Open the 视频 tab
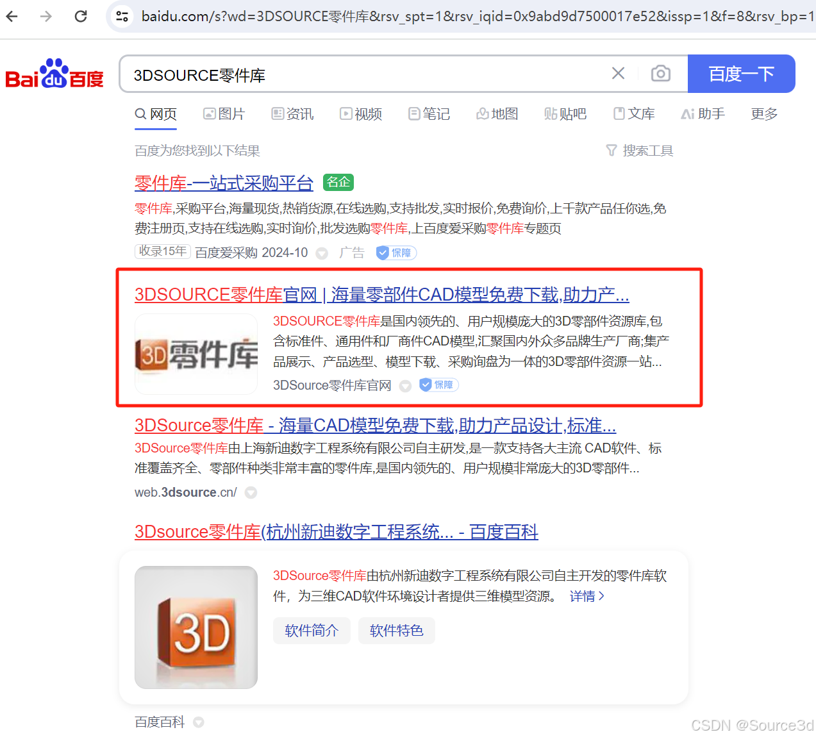Image resolution: width=816 pixels, height=739 pixels. point(361,114)
